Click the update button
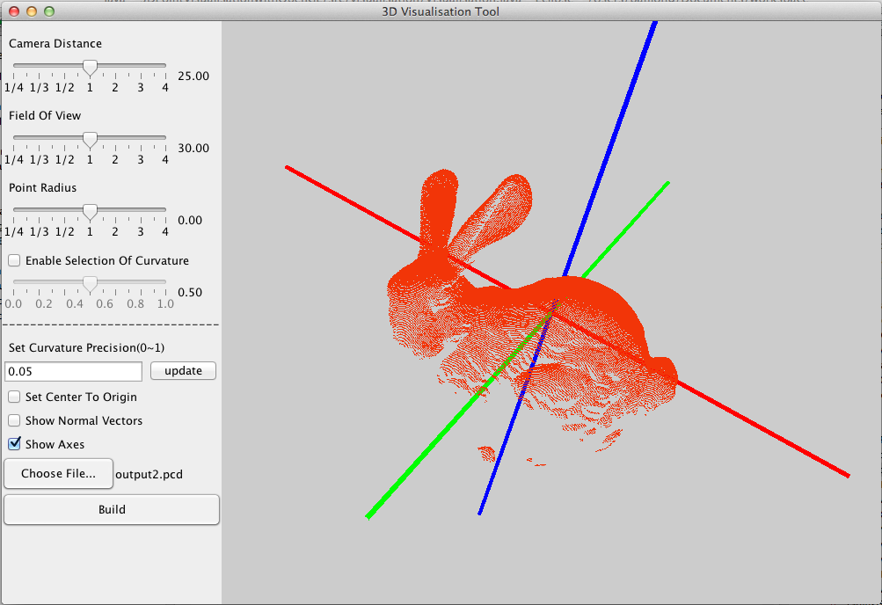The image size is (882, 605). point(184,371)
